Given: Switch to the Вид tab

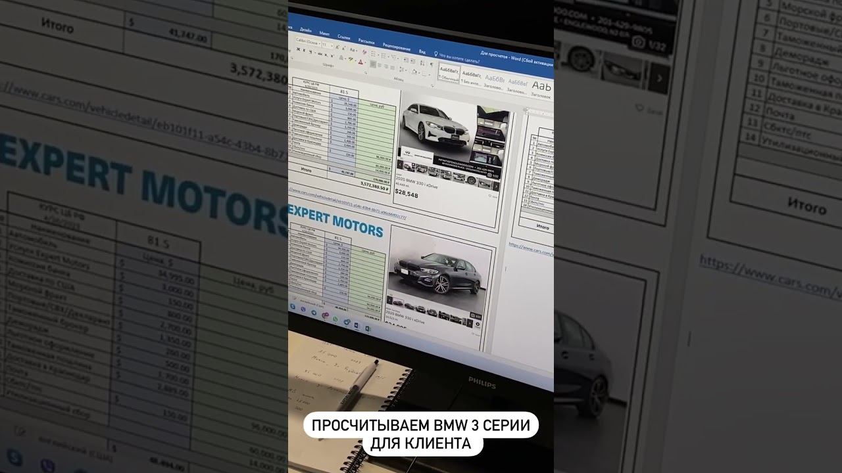Looking at the screenshot, I should coord(422,51).
